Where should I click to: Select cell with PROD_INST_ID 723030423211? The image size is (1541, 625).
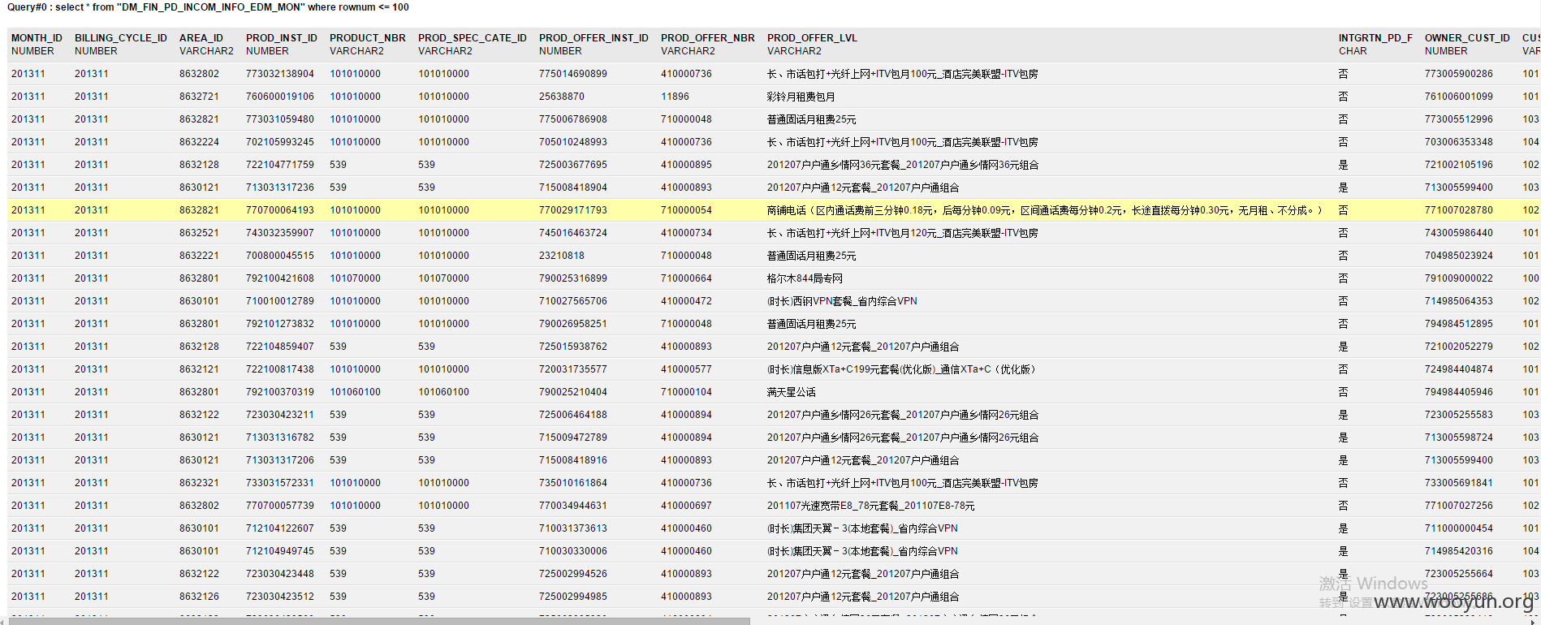click(280, 415)
